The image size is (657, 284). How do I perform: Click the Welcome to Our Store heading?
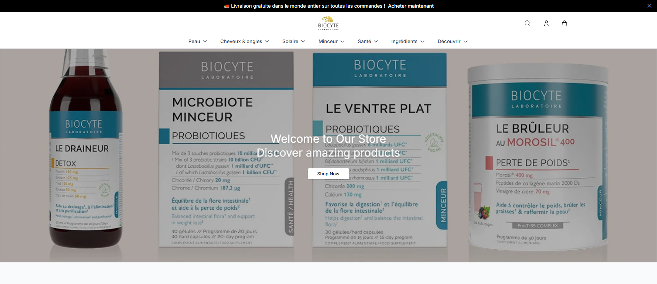click(328, 139)
